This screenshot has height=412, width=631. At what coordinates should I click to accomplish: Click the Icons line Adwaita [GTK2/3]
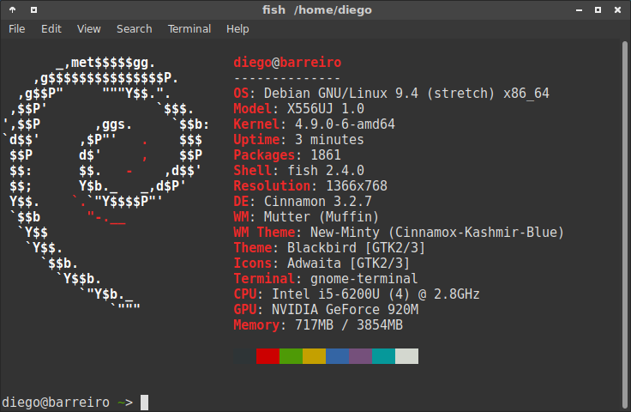(x=322, y=263)
